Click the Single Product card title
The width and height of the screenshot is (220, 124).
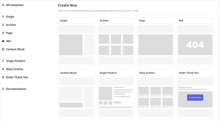point(108,73)
